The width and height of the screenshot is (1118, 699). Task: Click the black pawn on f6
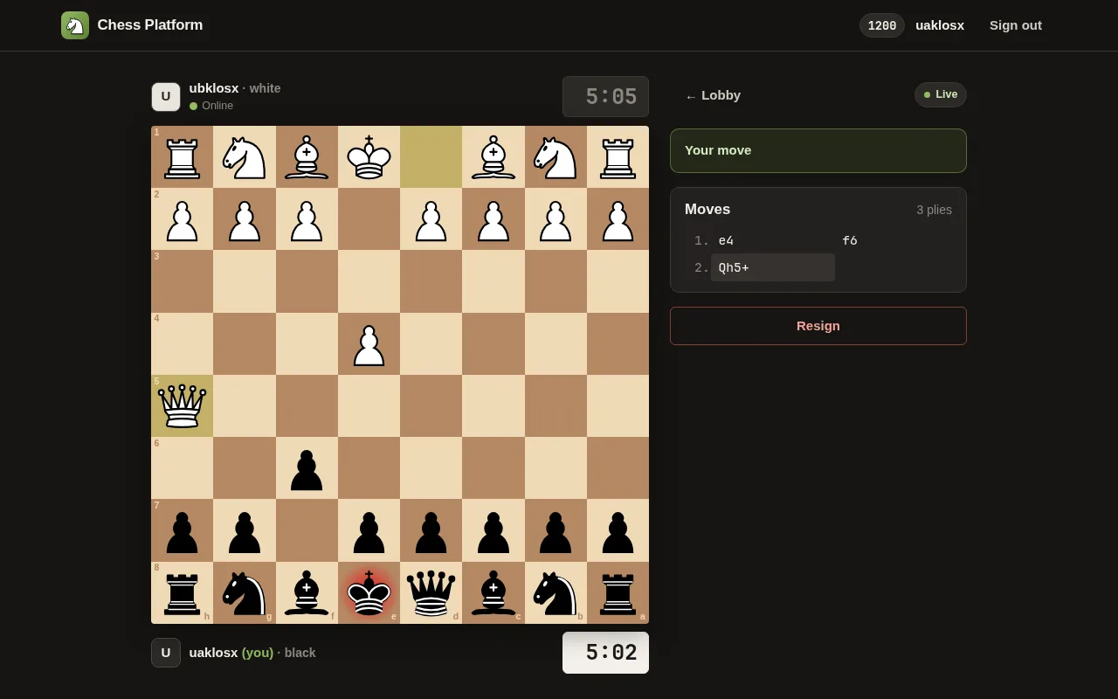(x=307, y=468)
